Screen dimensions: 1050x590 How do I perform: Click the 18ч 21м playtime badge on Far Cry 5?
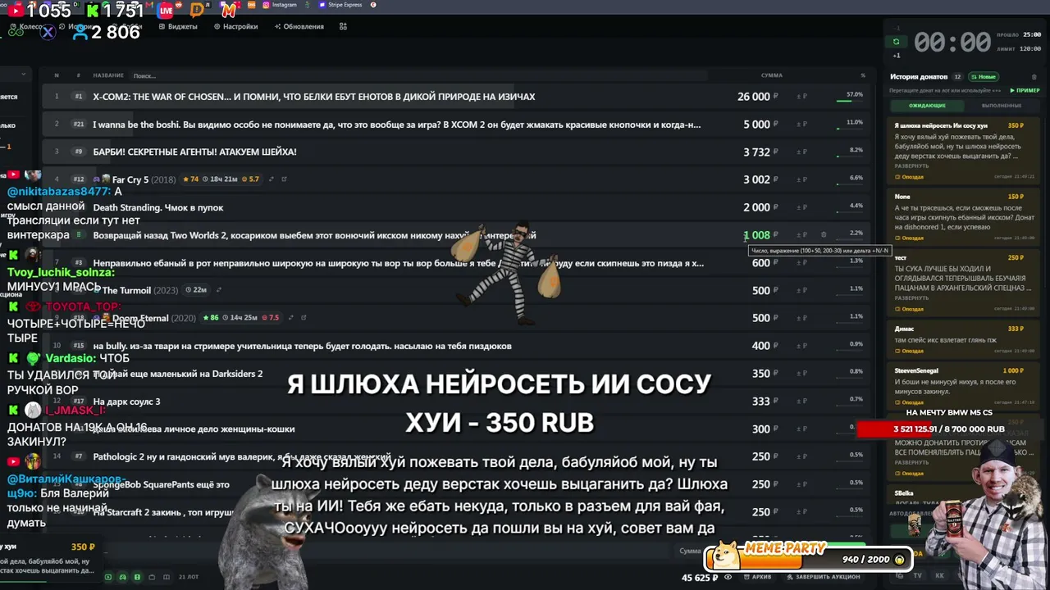(x=219, y=179)
